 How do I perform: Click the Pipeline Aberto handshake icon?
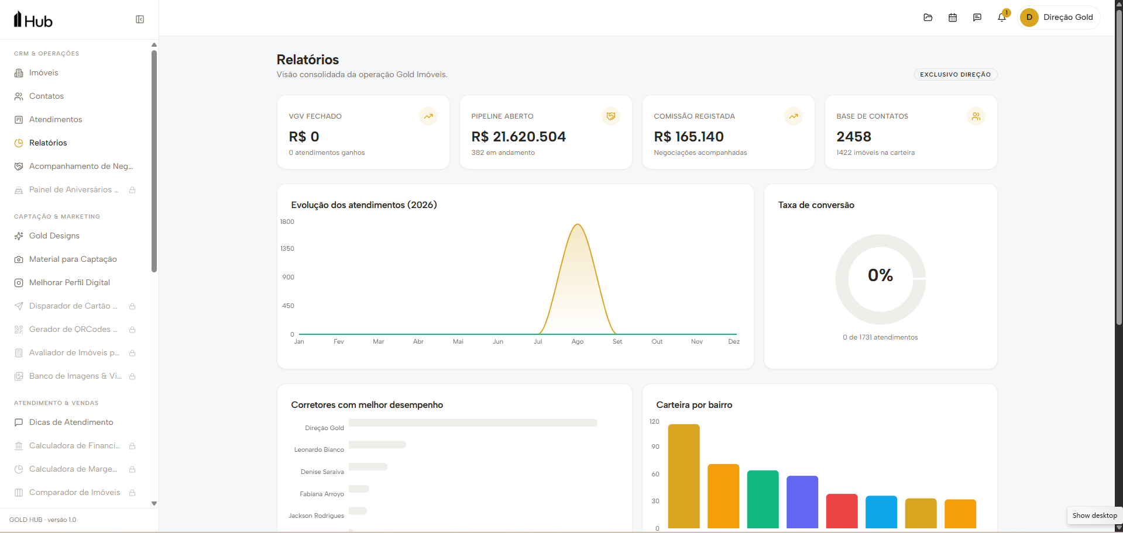611,116
